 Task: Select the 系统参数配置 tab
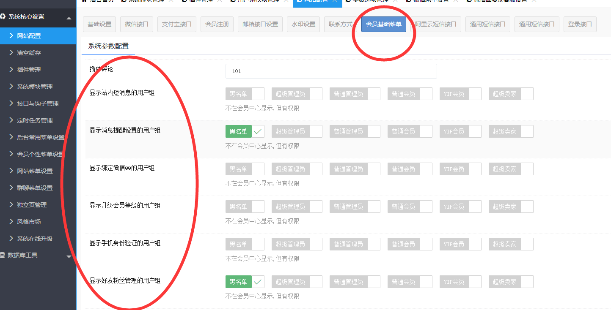(108, 46)
